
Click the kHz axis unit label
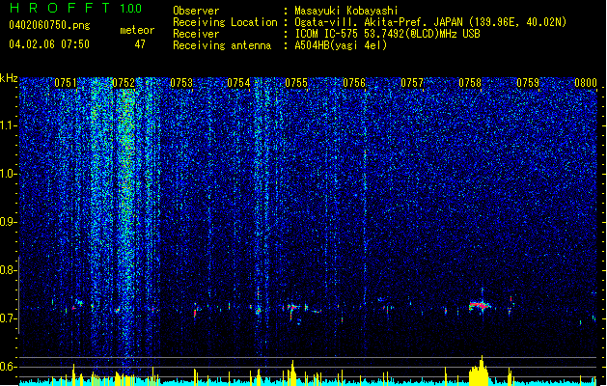tap(9, 78)
